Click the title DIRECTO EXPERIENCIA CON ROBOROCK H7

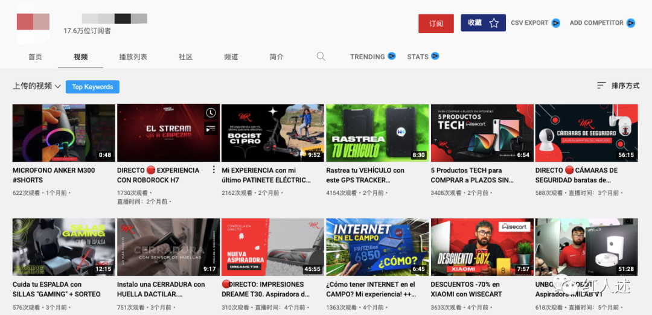pyautogui.click(x=158, y=175)
